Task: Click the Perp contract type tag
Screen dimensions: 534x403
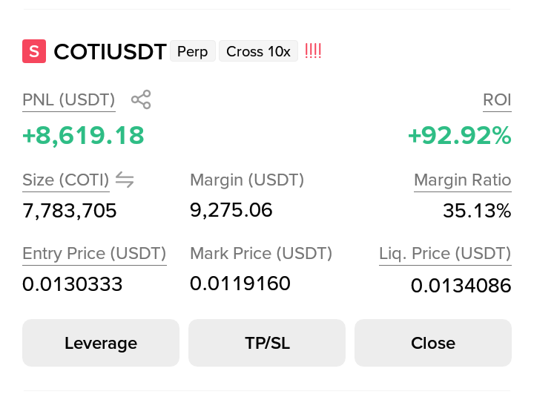Action: (x=193, y=51)
